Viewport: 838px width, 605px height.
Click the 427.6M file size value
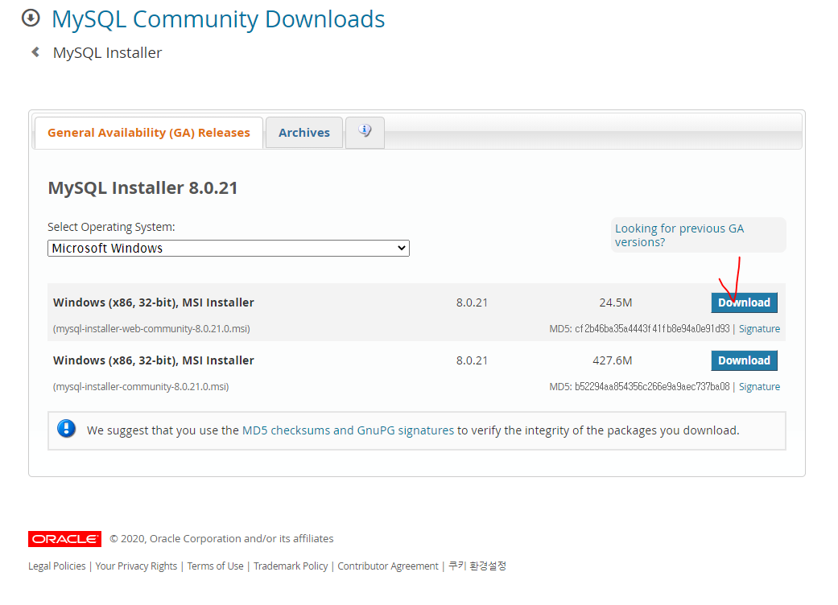tap(613, 360)
